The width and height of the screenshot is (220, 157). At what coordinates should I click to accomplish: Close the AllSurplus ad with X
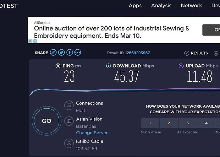(30, 41)
